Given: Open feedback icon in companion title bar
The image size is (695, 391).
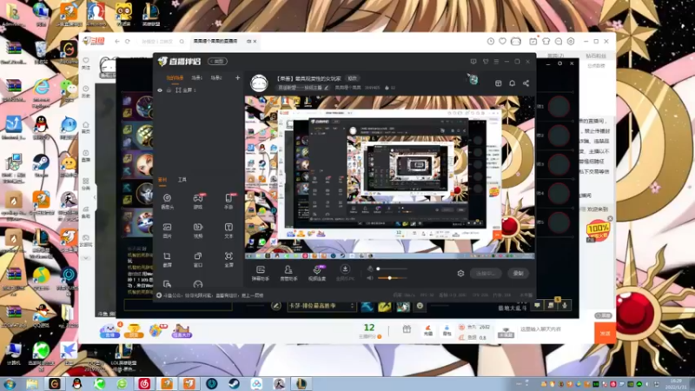Looking at the screenshot, I should pos(473,61).
